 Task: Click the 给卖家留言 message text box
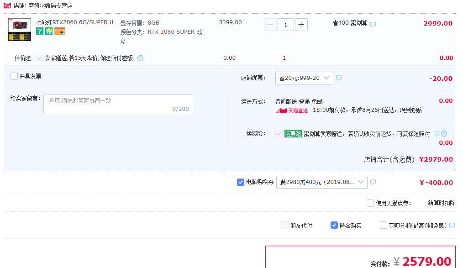pyautogui.click(x=118, y=104)
